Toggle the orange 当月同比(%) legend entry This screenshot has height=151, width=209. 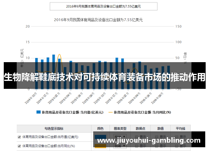(x=140, y=112)
